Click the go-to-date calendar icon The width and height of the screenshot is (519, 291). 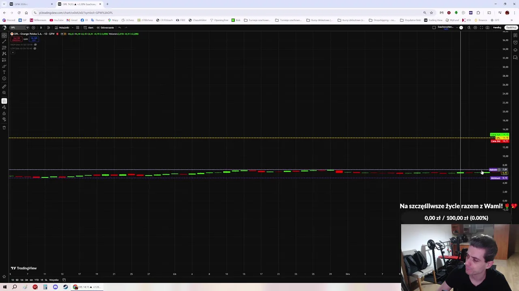point(64,280)
